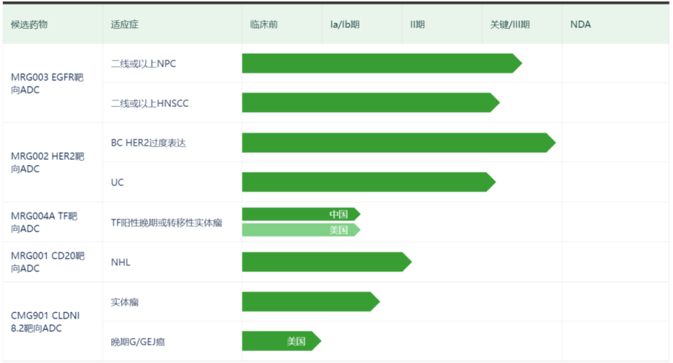Click the UC indication label
Viewport: 673px width, 363px height.
(x=117, y=182)
